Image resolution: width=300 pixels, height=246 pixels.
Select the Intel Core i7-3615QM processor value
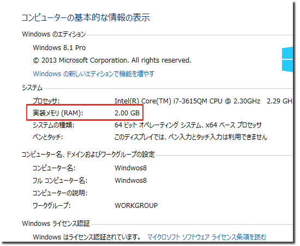pos(204,101)
